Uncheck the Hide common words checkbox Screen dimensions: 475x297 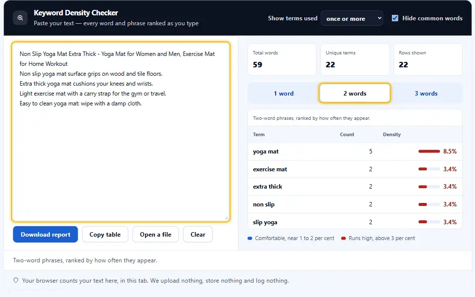pos(395,18)
